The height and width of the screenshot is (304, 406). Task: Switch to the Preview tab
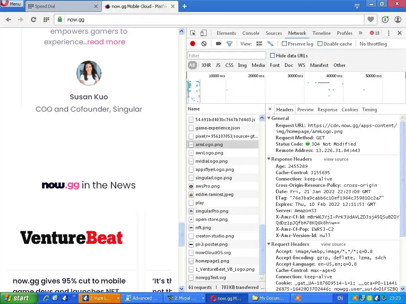pos(305,110)
